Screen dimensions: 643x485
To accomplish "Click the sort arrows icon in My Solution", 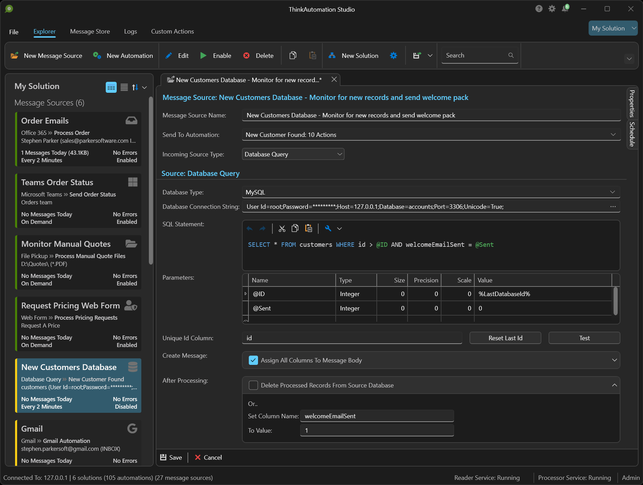I will 135,87.
